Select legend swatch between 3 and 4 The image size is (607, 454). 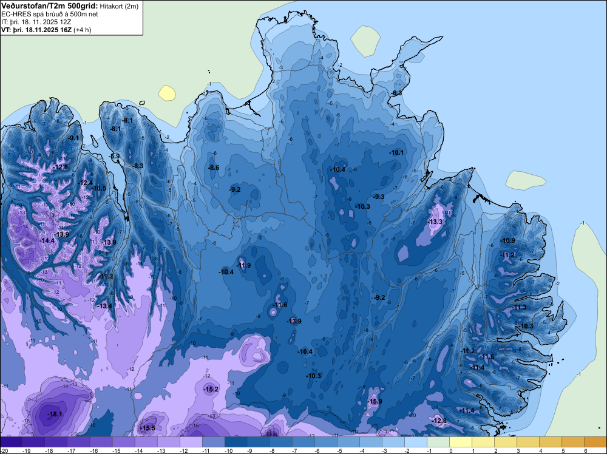point(528,442)
